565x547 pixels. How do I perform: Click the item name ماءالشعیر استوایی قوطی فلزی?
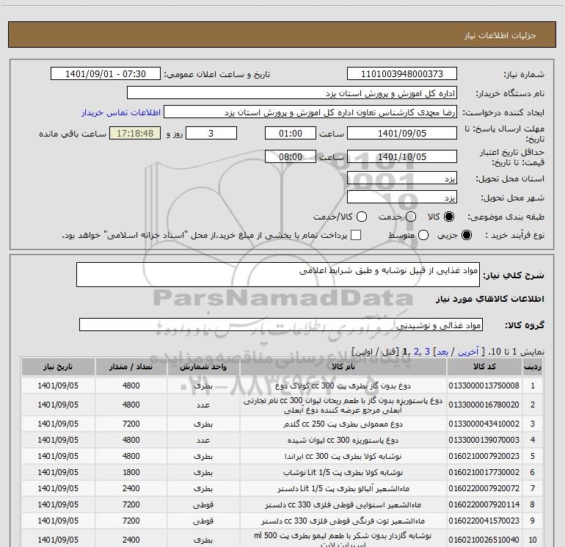coord(343,504)
